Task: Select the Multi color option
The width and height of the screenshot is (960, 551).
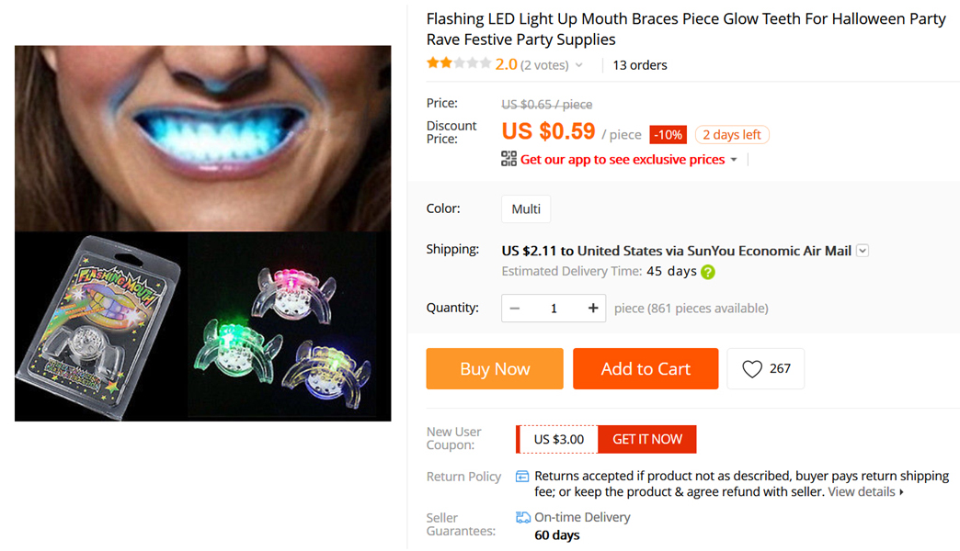Action: click(526, 208)
